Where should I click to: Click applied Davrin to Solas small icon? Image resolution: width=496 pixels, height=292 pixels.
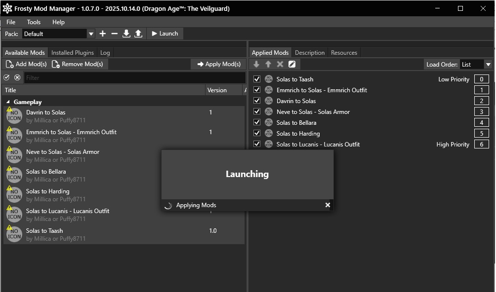click(x=269, y=101)
